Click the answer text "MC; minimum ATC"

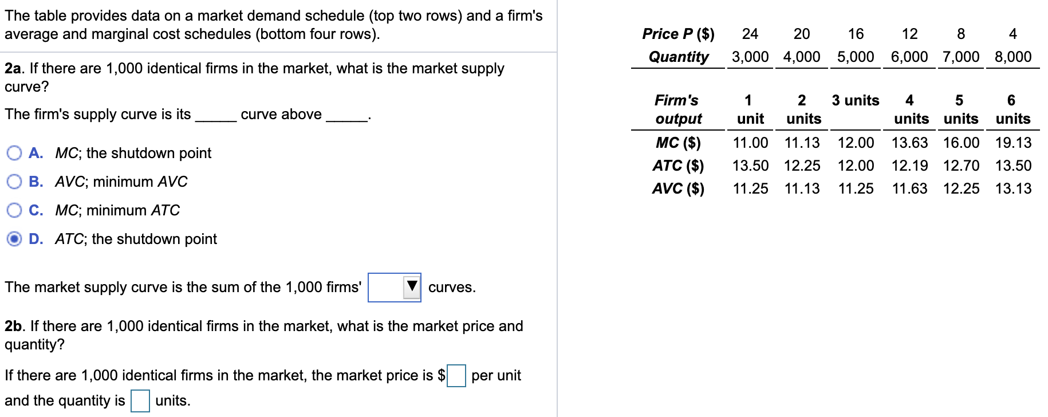click(x=117, y=210)
